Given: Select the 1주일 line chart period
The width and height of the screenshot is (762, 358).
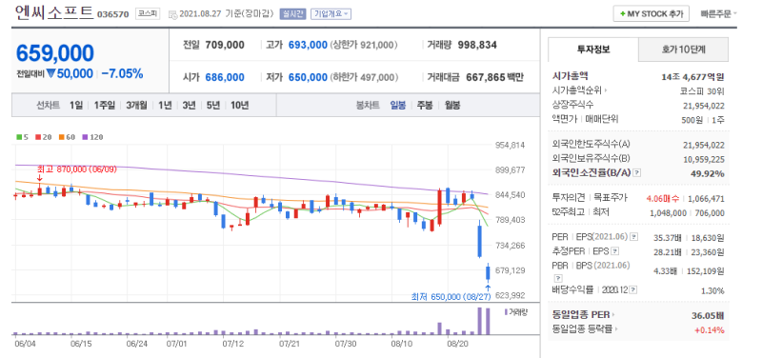Looking at the screenshot, I should coord(105,105).
